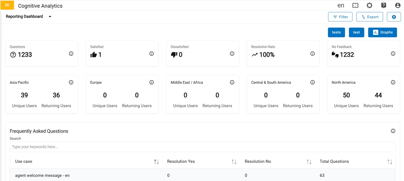The width and height of the screenshot is (404, 181).
Task: Show info for Frequently Asked Questions
Action: [393, 131]
